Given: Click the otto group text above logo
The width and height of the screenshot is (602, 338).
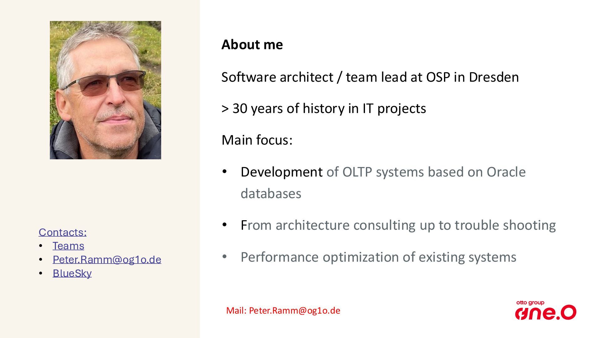Looking at the screenshot, I should (x=530, y=303).
